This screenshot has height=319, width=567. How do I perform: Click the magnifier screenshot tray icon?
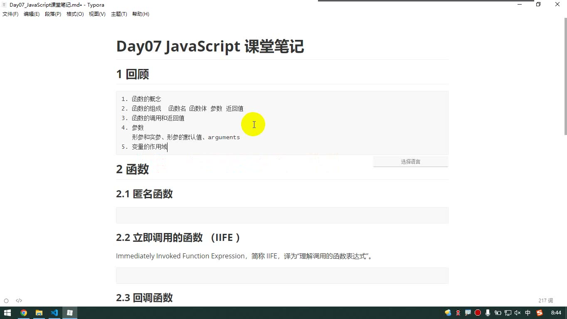(x=468, y=313)
